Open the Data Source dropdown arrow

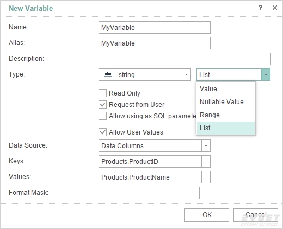[206, 145]
